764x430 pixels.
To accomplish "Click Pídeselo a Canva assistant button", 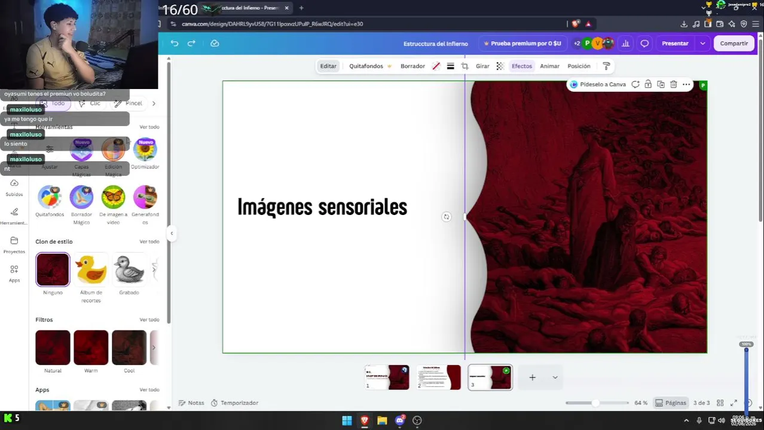I will point(598,84).
